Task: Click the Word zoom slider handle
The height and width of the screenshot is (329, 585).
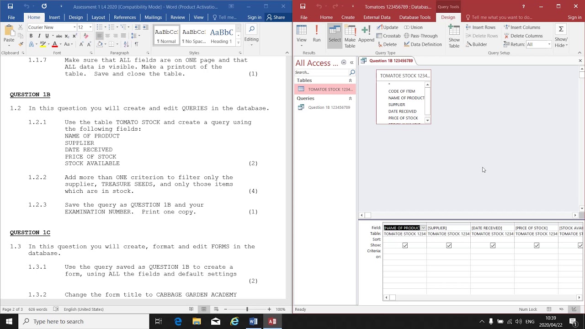Action: tap(247, 309)
